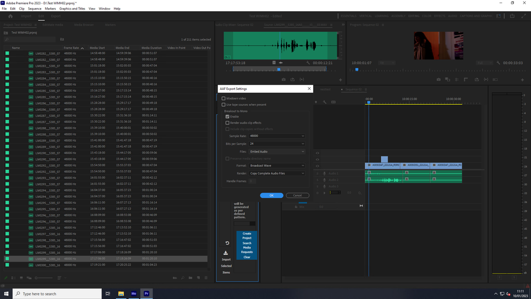Click the timeline captions CC icon

tap(333, 102)
